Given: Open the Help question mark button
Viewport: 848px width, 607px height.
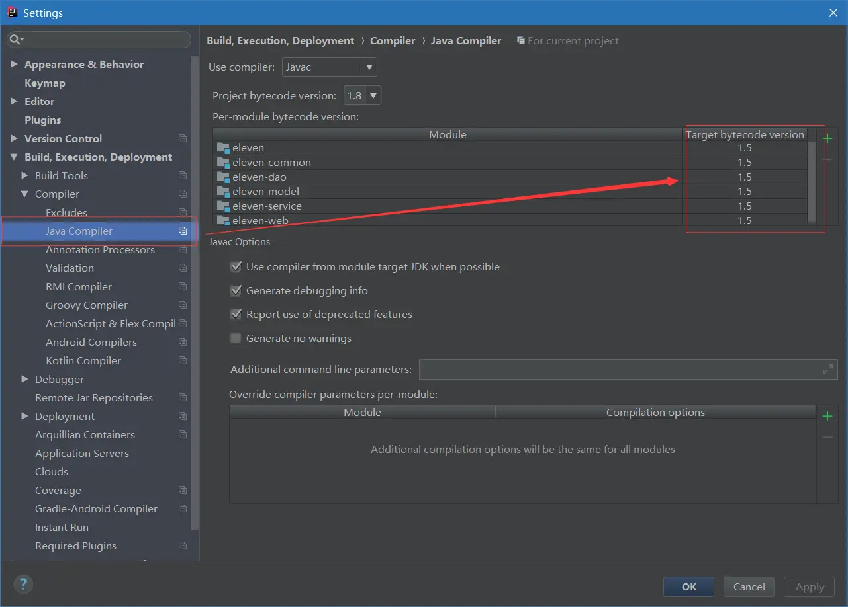Looking at the screenshot, I should pos(23,585).
